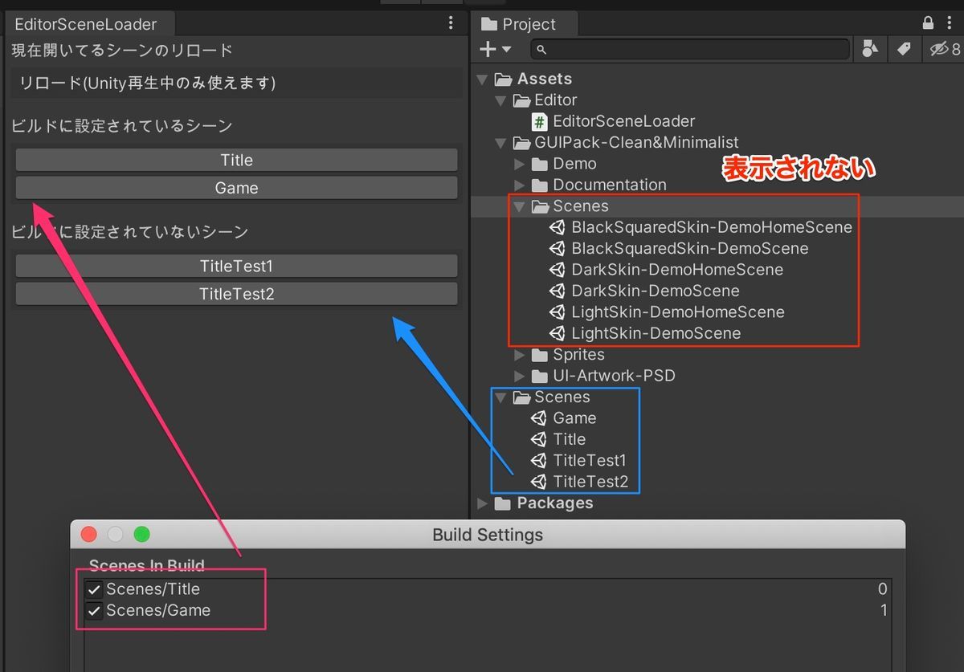Click BlackSquaredSkin-DemoScene Unity icon

(558, 249)
